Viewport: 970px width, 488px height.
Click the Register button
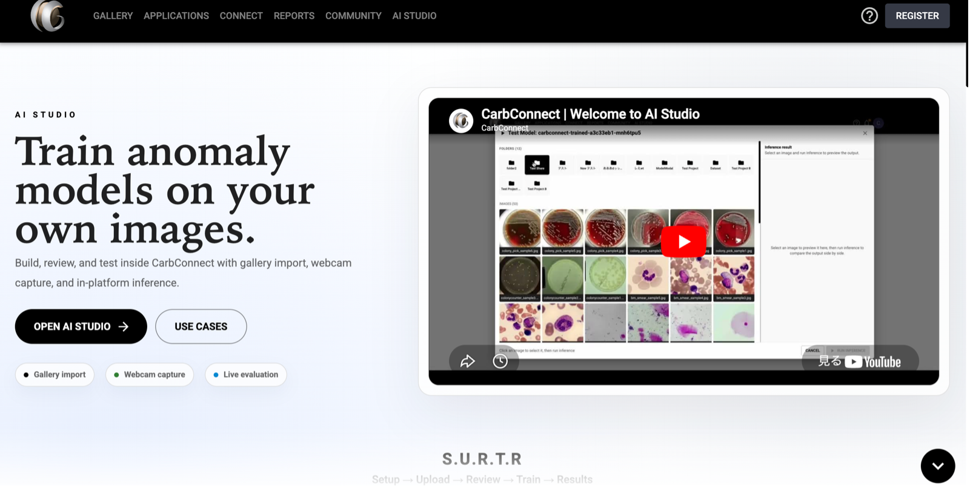(919, 16)
